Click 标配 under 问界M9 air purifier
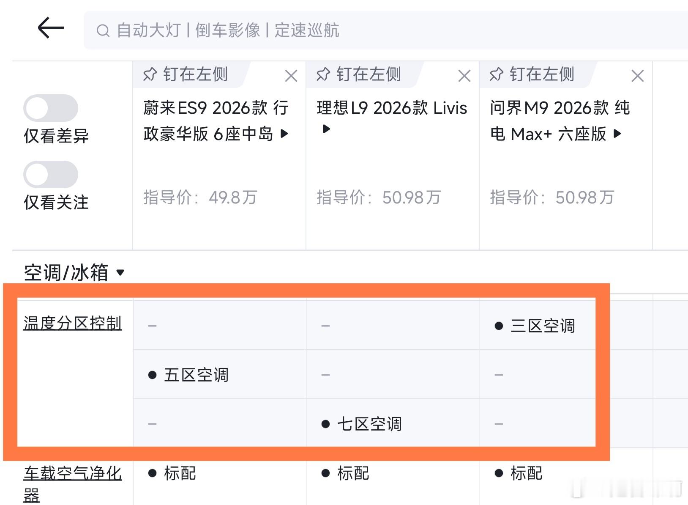 (519, 473)
